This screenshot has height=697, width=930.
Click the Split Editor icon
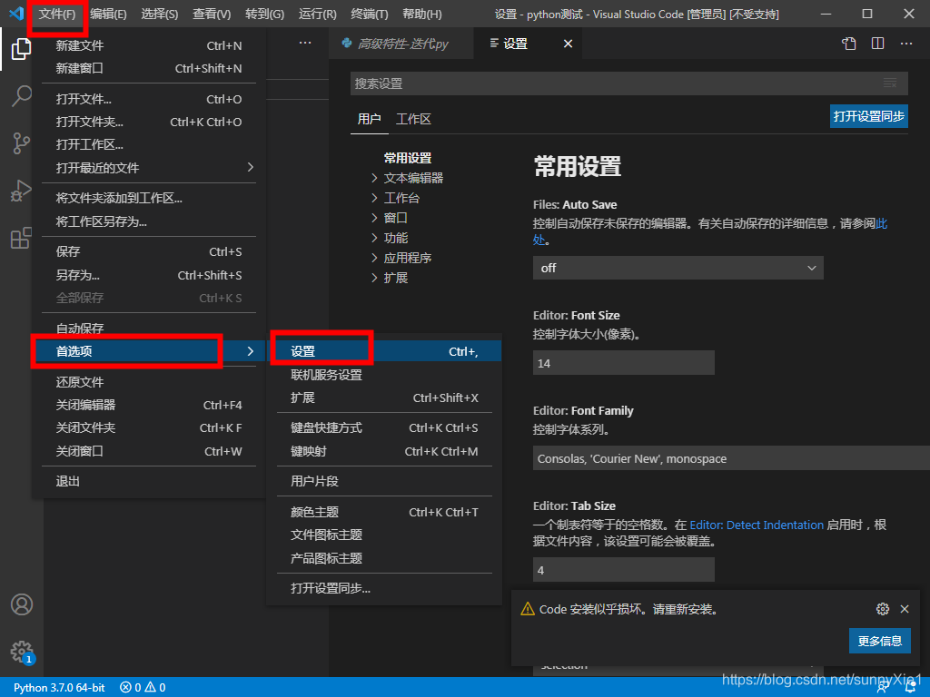click(878, 44)
